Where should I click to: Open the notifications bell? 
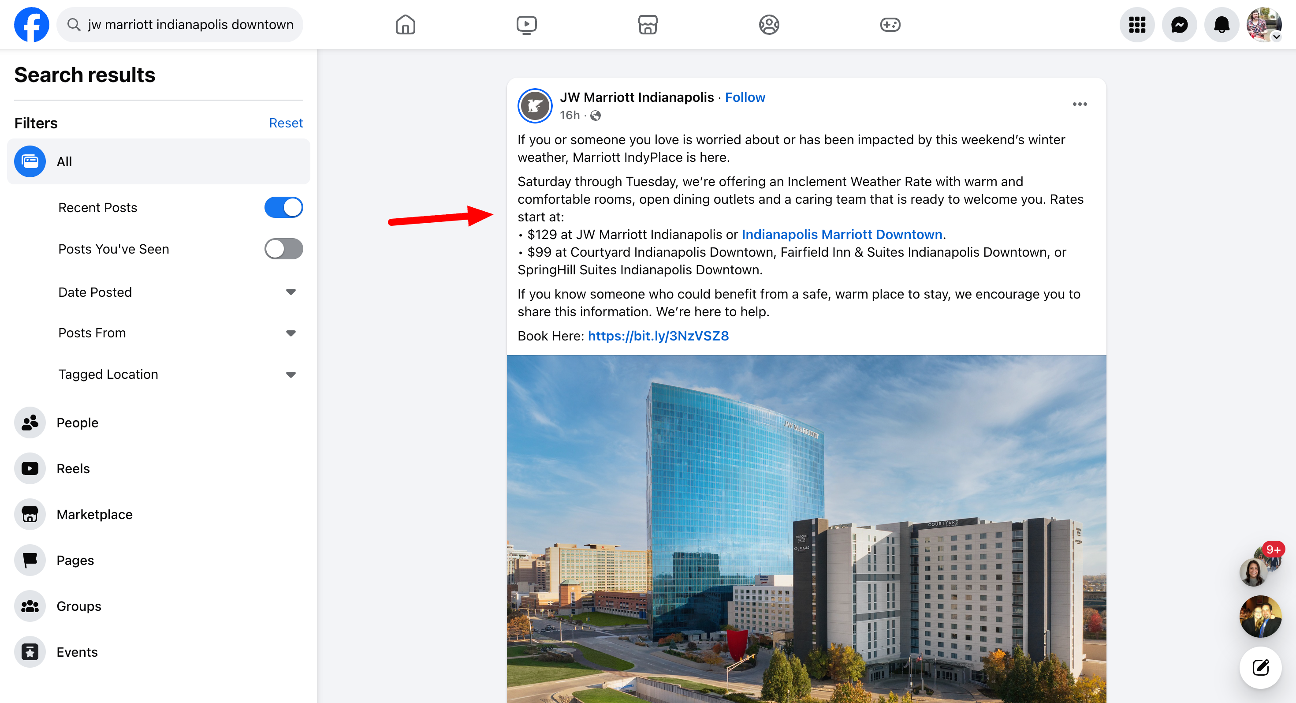click(1222, 24)
